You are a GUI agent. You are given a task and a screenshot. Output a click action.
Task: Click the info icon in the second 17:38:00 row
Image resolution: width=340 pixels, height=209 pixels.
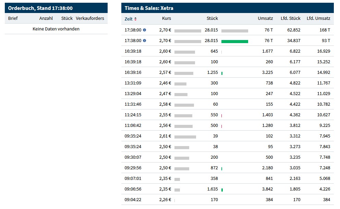point(144,41)
